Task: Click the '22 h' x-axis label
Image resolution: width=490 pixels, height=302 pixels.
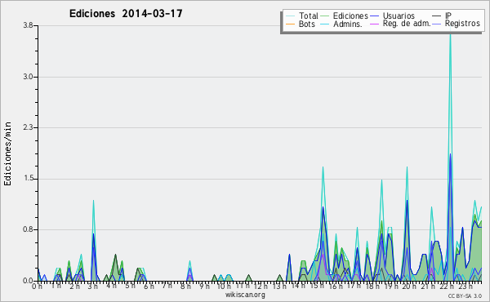Action: (448, 286)
